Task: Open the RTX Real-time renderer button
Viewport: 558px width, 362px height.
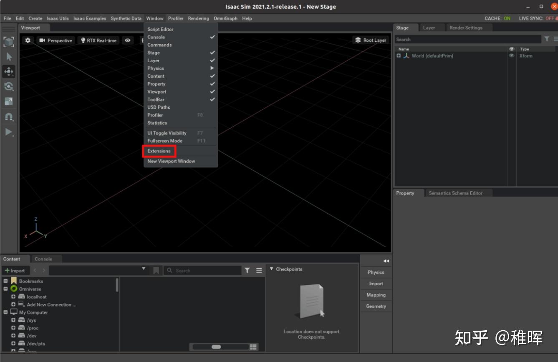Action: 98,41
